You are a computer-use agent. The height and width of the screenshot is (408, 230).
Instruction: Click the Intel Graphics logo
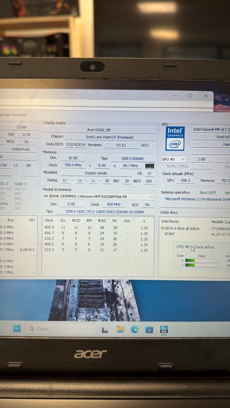click(175, 138)
